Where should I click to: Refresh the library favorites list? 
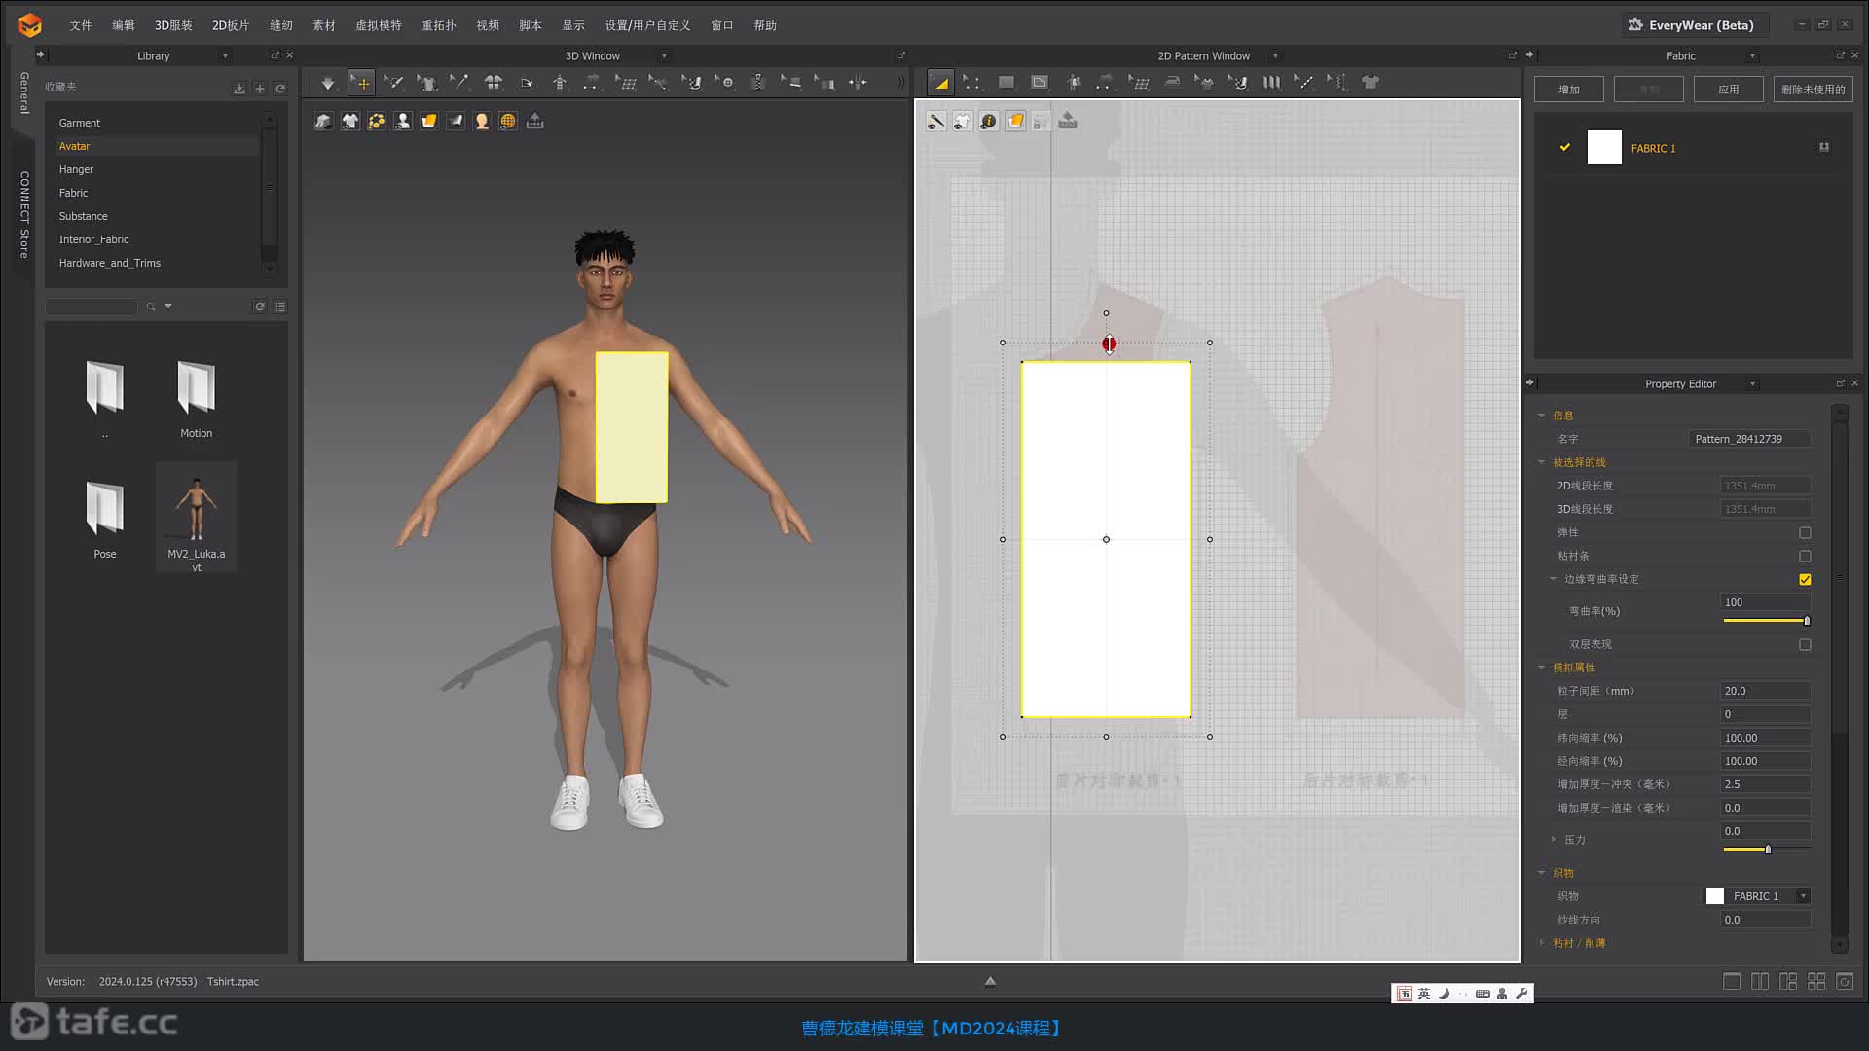pyautogui.click(x=280, y=89)
